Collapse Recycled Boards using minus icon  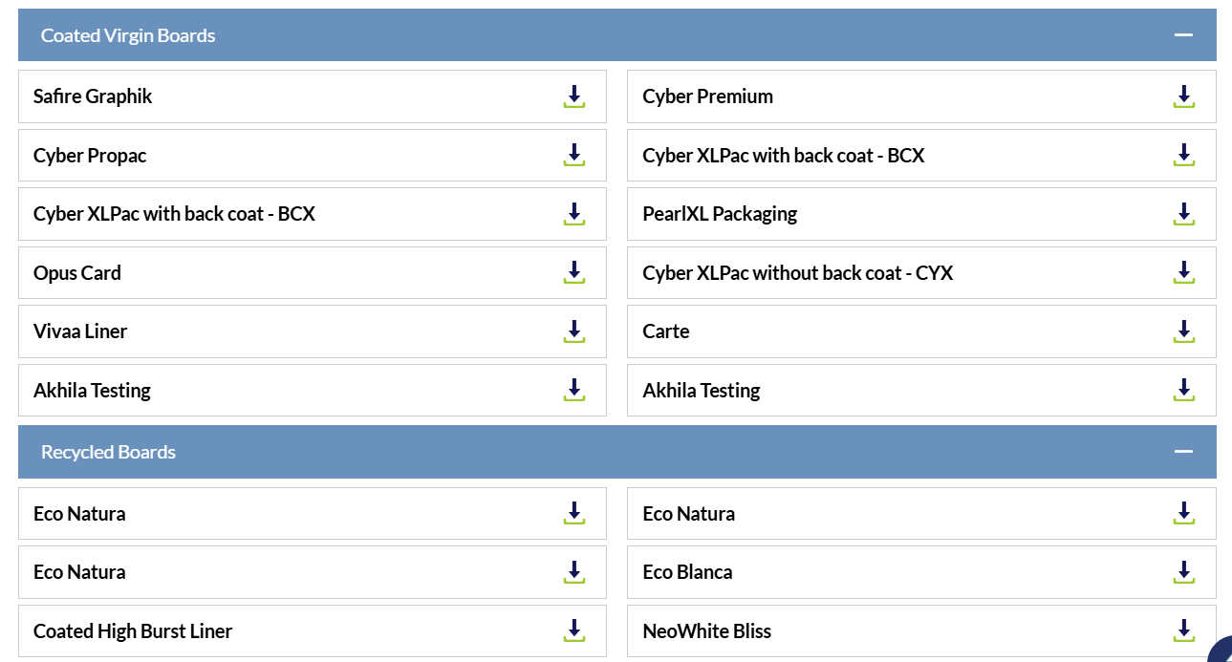click(1183, 452)
